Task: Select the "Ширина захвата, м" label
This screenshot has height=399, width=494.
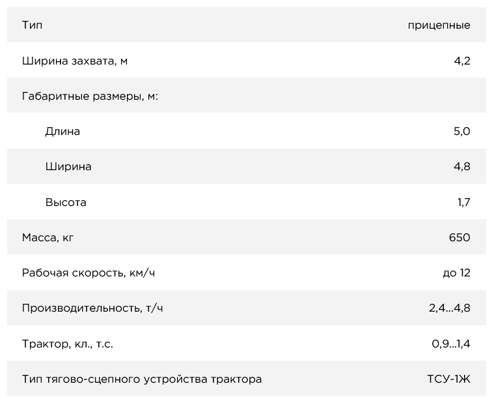Action: coord(75,61)
